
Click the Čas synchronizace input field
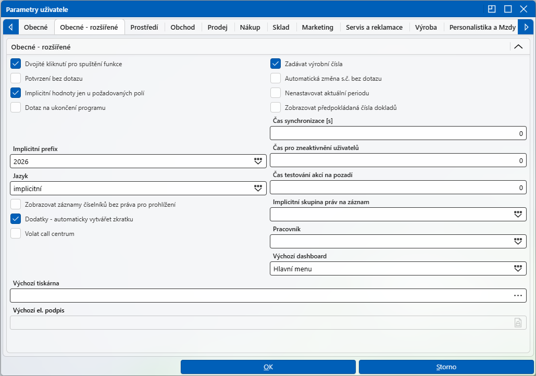pyautogui.click(x=398, y=133)
